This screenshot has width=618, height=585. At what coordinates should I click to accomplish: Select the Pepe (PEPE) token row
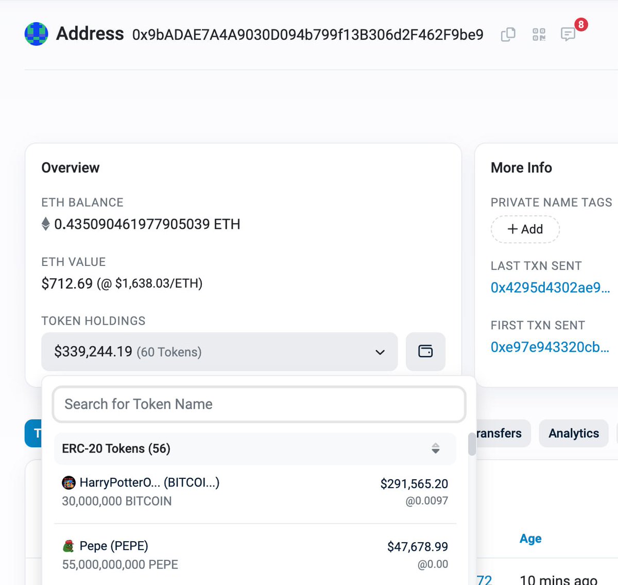(255, 555)
